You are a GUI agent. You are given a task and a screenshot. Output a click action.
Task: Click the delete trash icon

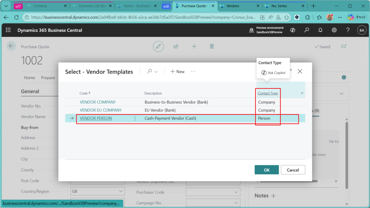(212, 47)
